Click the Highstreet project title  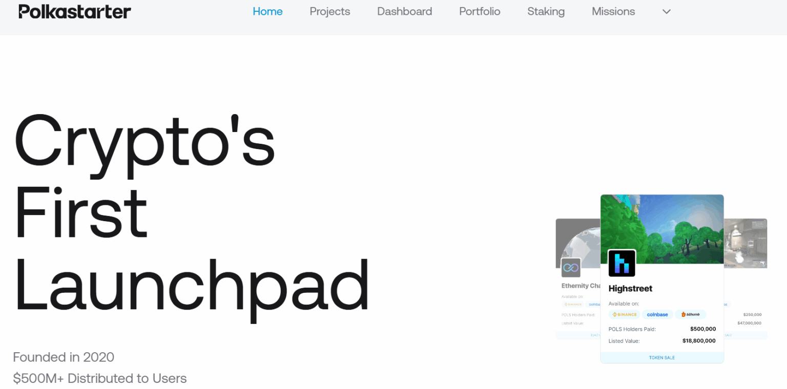click(630, 289)
